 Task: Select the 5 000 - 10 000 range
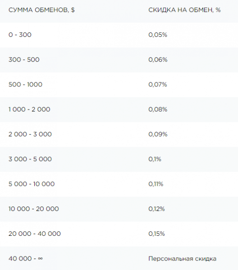coord(32,184)
